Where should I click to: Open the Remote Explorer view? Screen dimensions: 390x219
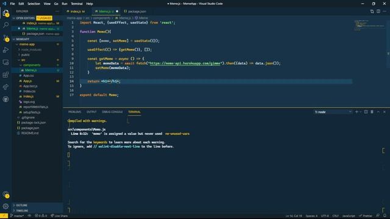pyautogui.click(x=5, y=62)
